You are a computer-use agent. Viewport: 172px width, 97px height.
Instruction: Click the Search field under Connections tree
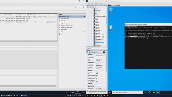[96, 48]
